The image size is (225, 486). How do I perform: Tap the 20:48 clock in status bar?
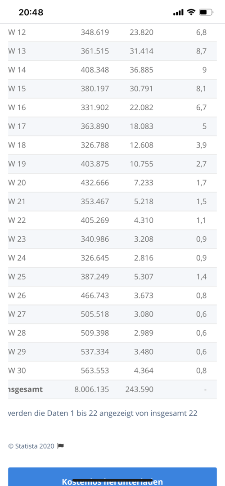click(31, 13)
